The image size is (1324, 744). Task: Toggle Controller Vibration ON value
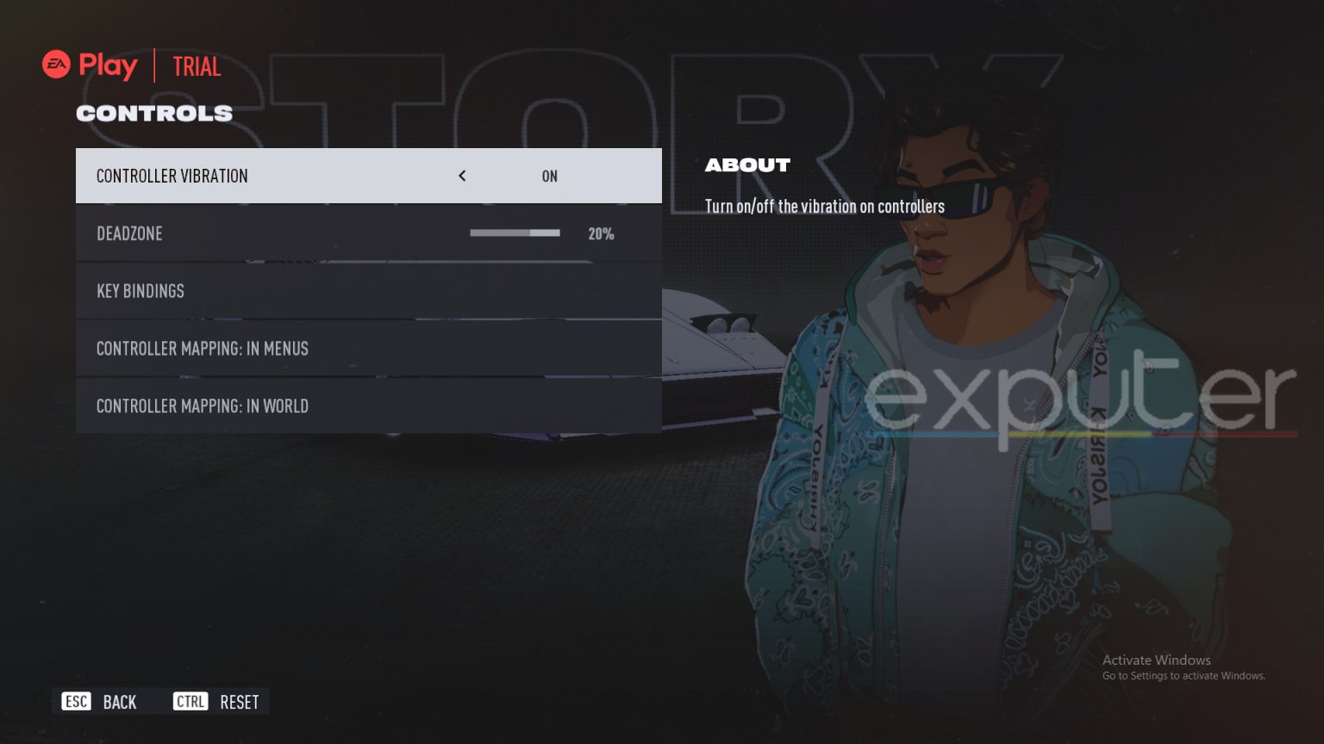550,177
